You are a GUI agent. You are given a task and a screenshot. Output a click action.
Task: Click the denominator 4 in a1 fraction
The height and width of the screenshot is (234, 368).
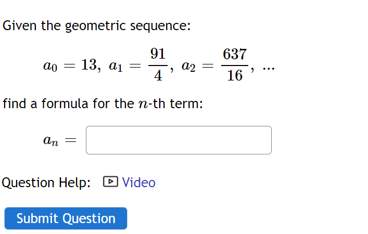(x=158, y=75)
